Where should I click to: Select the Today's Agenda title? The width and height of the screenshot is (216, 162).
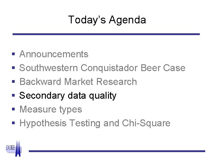tap(107, 20)
